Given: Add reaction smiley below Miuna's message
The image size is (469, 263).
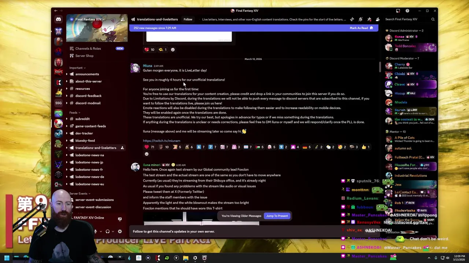Looking at the screenshot, I should (147, 154).
